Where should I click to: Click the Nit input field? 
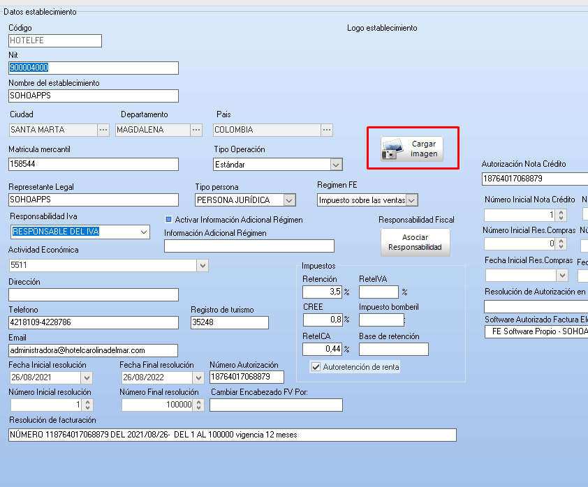[x=93, y=68]
